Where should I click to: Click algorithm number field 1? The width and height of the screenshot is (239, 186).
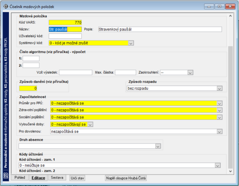pos(31,58)
